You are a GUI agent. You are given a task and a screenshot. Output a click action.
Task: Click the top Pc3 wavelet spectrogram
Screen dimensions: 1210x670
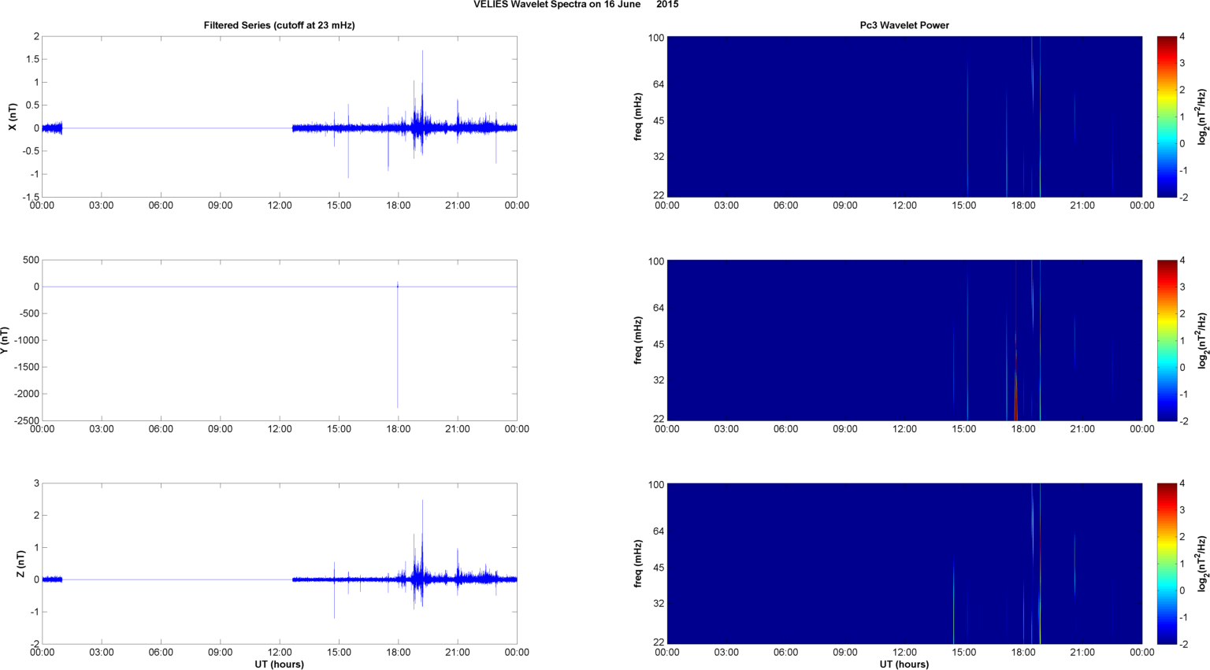pos(904,117)
